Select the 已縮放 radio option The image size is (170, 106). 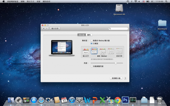click(92, 43)
